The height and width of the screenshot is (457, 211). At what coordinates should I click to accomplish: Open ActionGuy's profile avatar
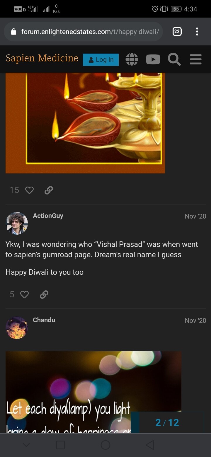(x=17, y=223)
